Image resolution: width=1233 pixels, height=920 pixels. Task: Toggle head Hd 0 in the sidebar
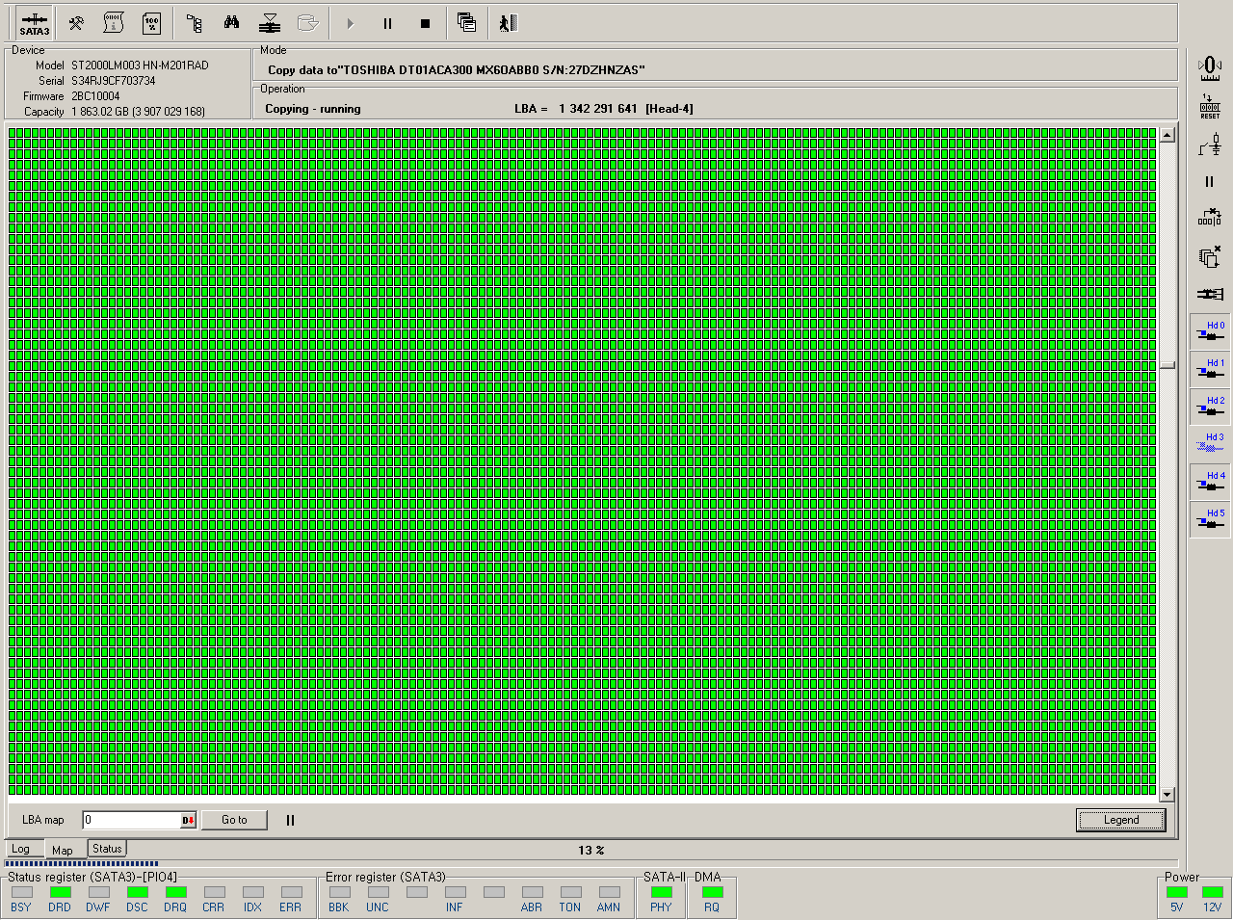[x=1210, y=331]
